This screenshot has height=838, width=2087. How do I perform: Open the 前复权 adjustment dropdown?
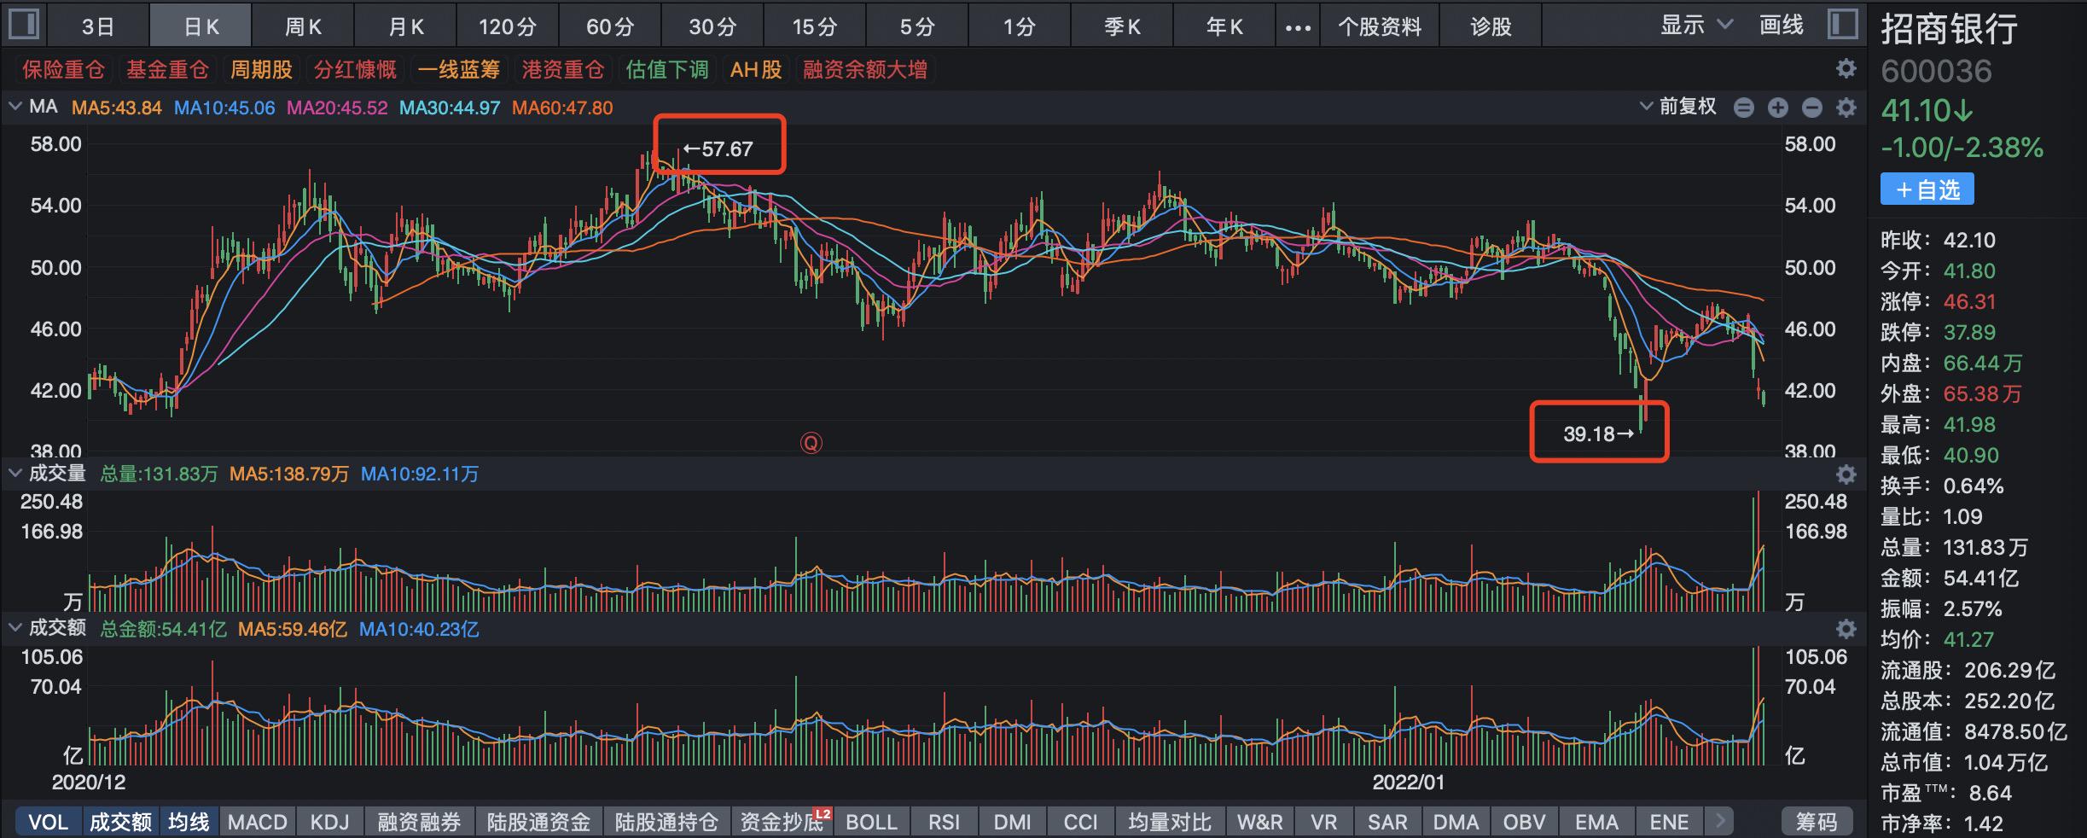[1678, 107]
